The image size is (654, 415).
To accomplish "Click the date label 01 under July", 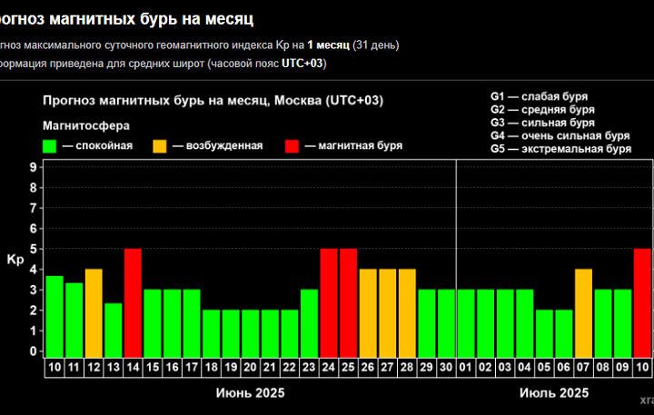I will coord(466,367).
